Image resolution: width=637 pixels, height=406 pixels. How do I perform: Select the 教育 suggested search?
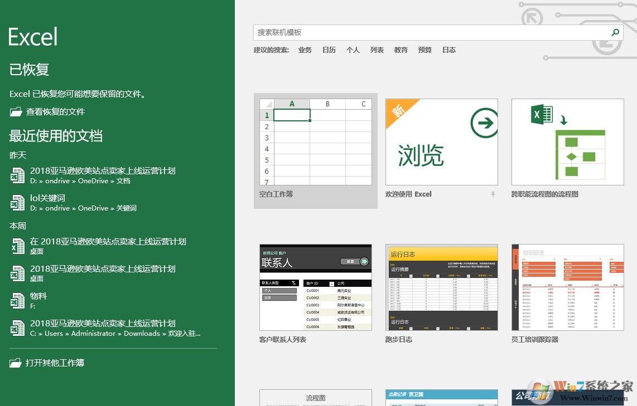(x=400, y=50)
